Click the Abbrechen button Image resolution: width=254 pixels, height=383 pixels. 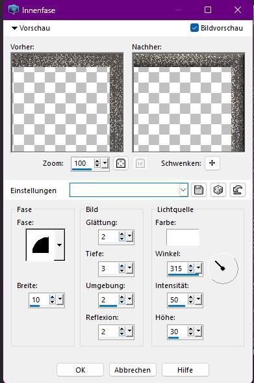133,370
